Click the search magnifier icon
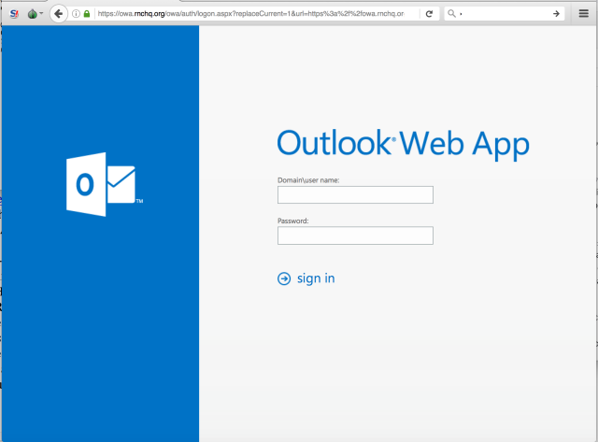Screen dimensions: 598x442 point(451,14)
